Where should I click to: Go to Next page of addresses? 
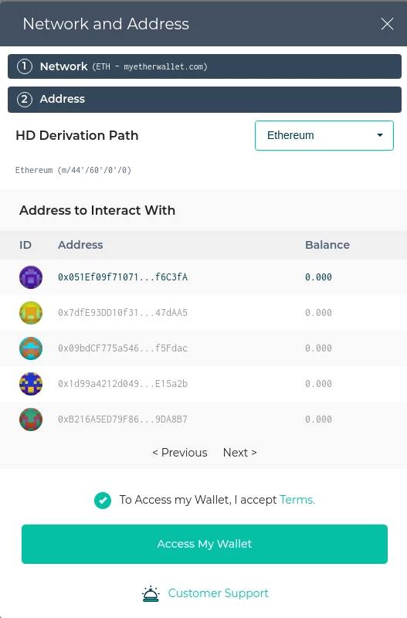tap(239, 453)
